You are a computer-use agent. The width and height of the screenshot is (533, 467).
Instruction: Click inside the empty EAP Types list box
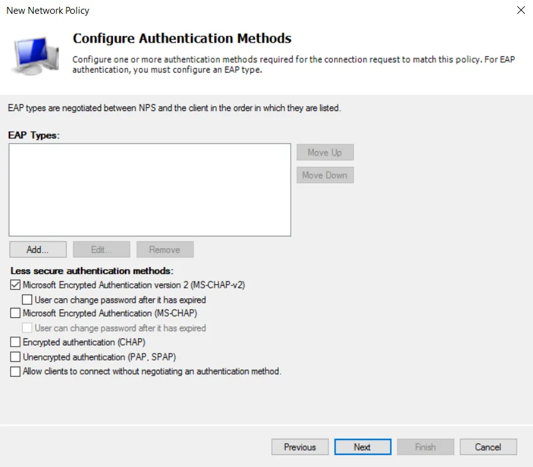coord(149,188)
